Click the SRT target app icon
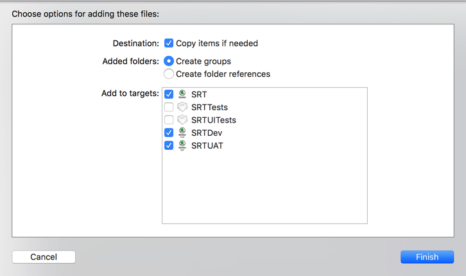The width and height of the screenshot is (466, 276). (x=182, y=94)
